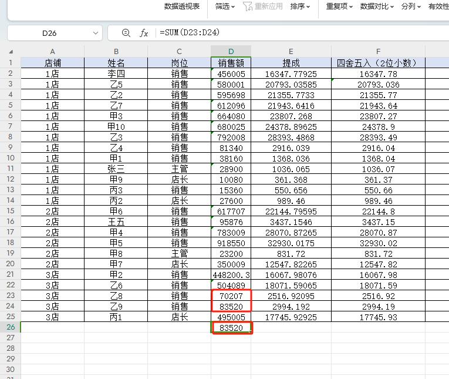This screenshot has height=379, width=449.
Task: Click the rounded cell 831.72
Action: [378, 254]
